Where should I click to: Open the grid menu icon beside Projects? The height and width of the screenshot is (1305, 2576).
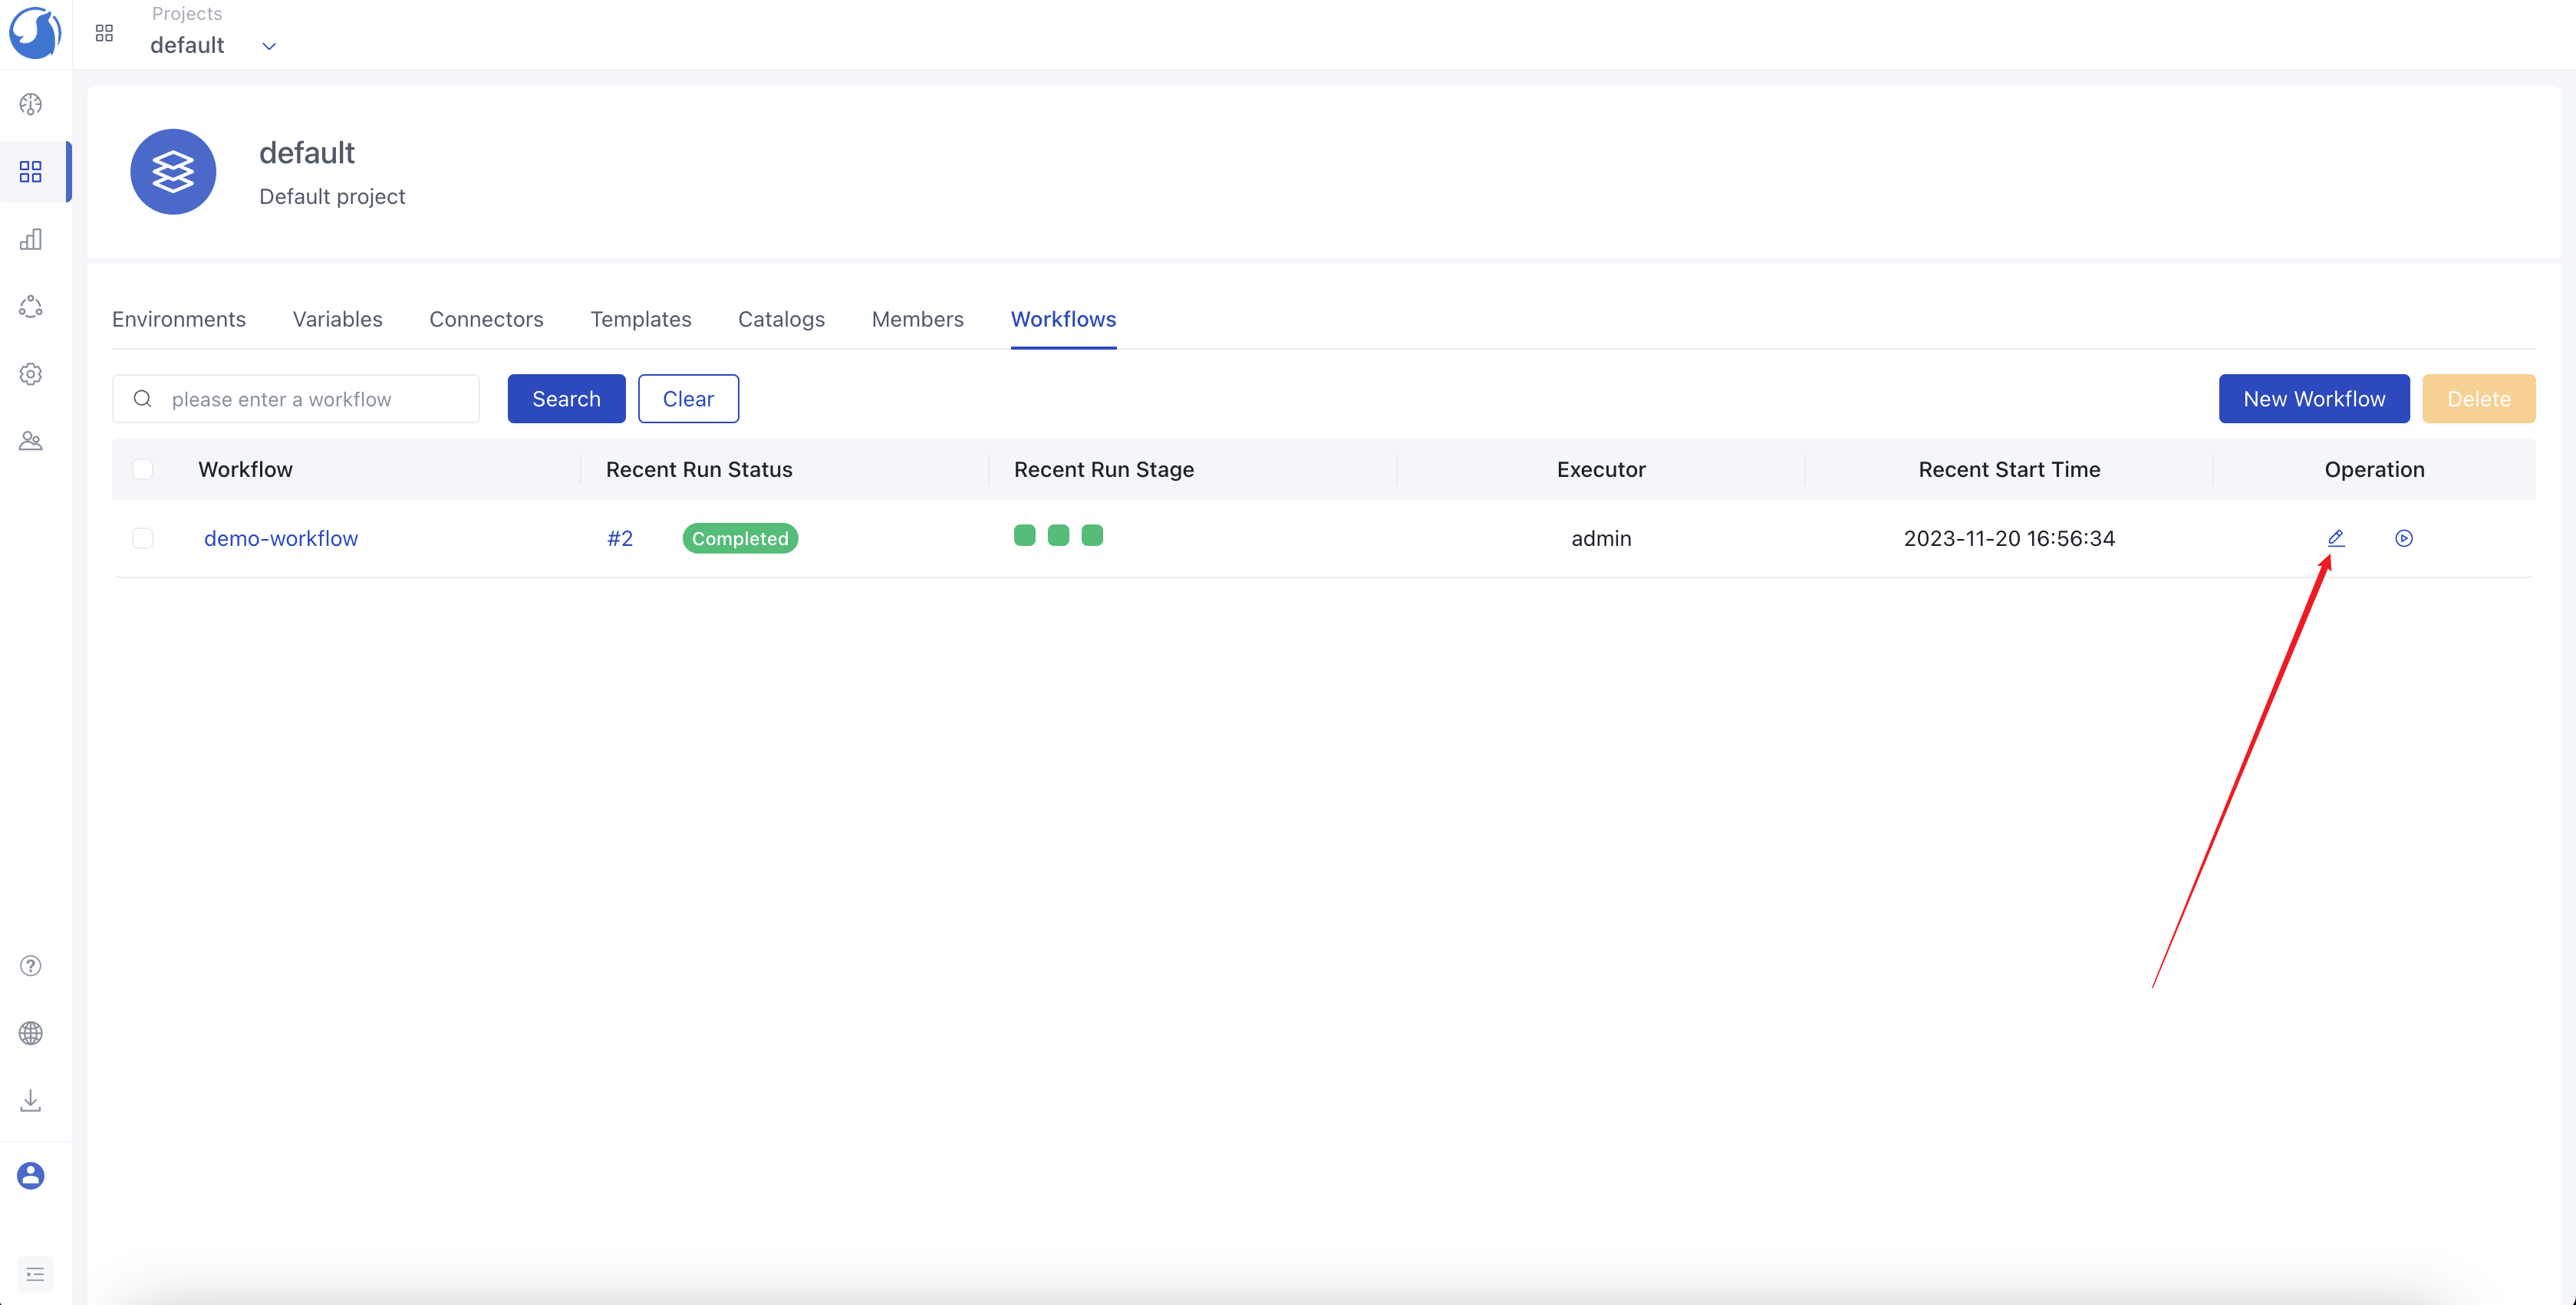point(104,34)
